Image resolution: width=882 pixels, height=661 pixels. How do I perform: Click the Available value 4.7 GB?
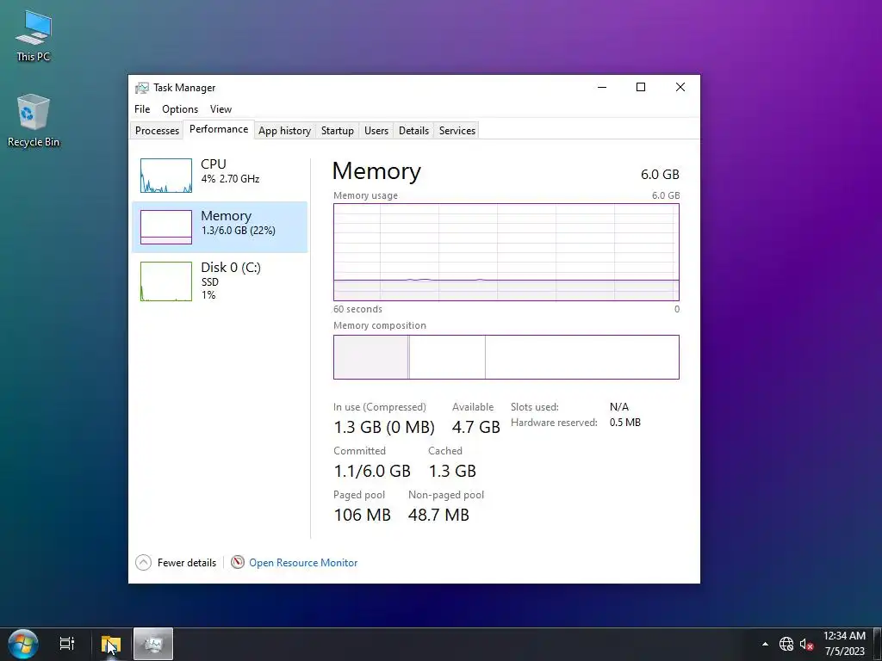tap(475, 427)
